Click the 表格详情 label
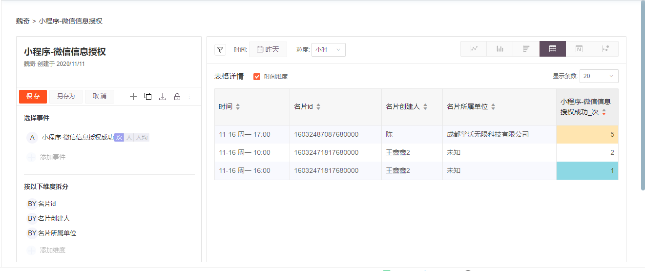 click(x=229, y=76)
